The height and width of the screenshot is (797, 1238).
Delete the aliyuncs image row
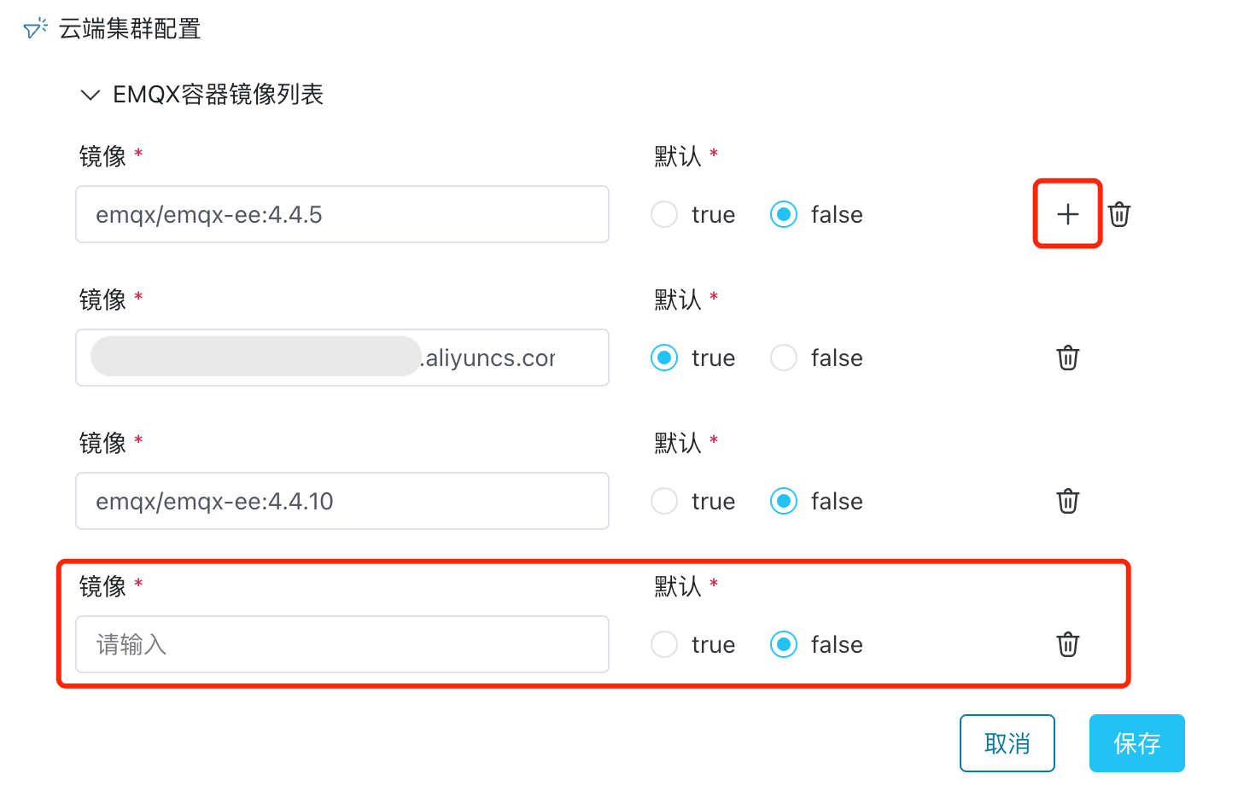[1068, 358]
